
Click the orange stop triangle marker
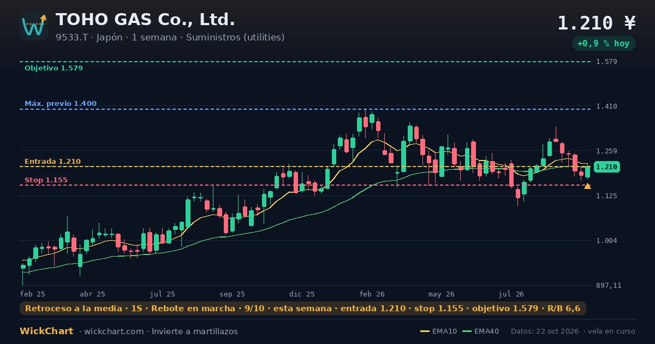click(587, 186)
